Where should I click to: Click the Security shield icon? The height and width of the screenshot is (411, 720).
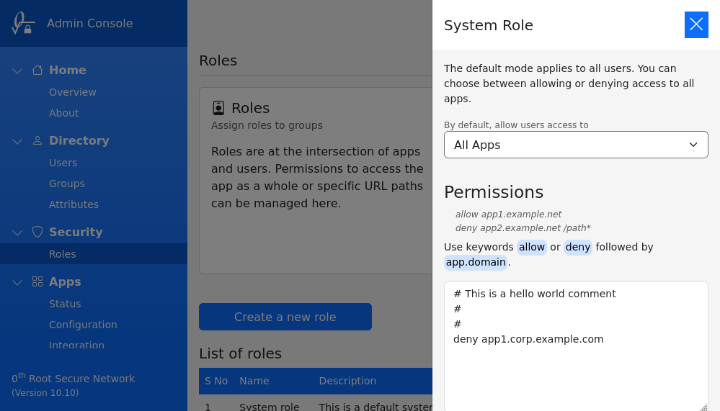tap(37, 232)
